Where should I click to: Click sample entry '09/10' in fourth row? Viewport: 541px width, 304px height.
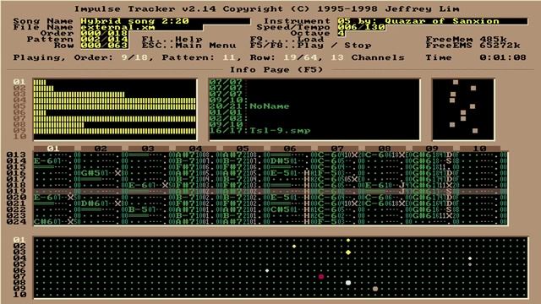click(227, 100)
